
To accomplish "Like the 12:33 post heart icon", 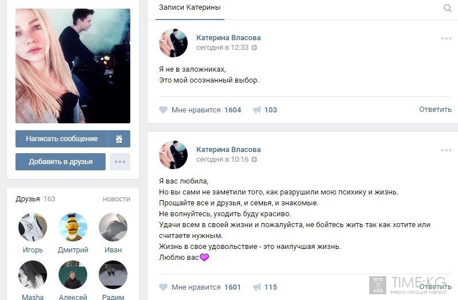I will coord(163,110).
